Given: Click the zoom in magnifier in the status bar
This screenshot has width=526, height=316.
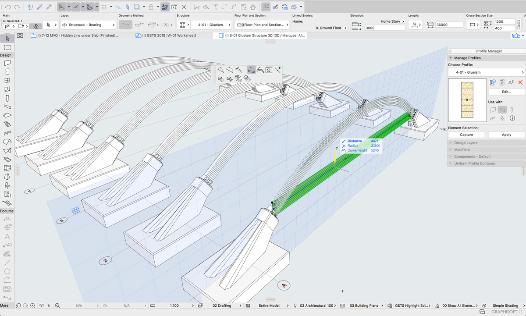Looking at the screenshot, I should click(33, 305).
